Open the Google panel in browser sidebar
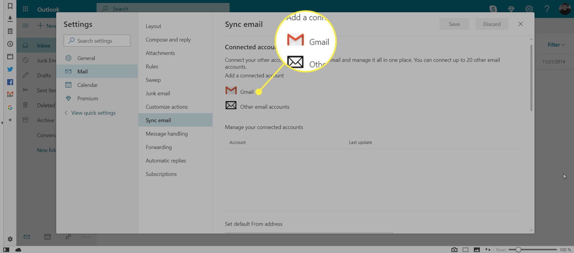574x253 pixels. (10, 108)
